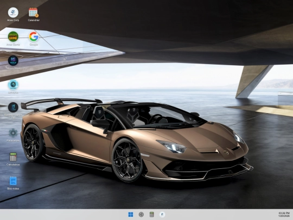Open the Anas Corp icon in taskbar
Image resolution: width=293 pixels, height=220 pixels.
(x=162, y=215)
